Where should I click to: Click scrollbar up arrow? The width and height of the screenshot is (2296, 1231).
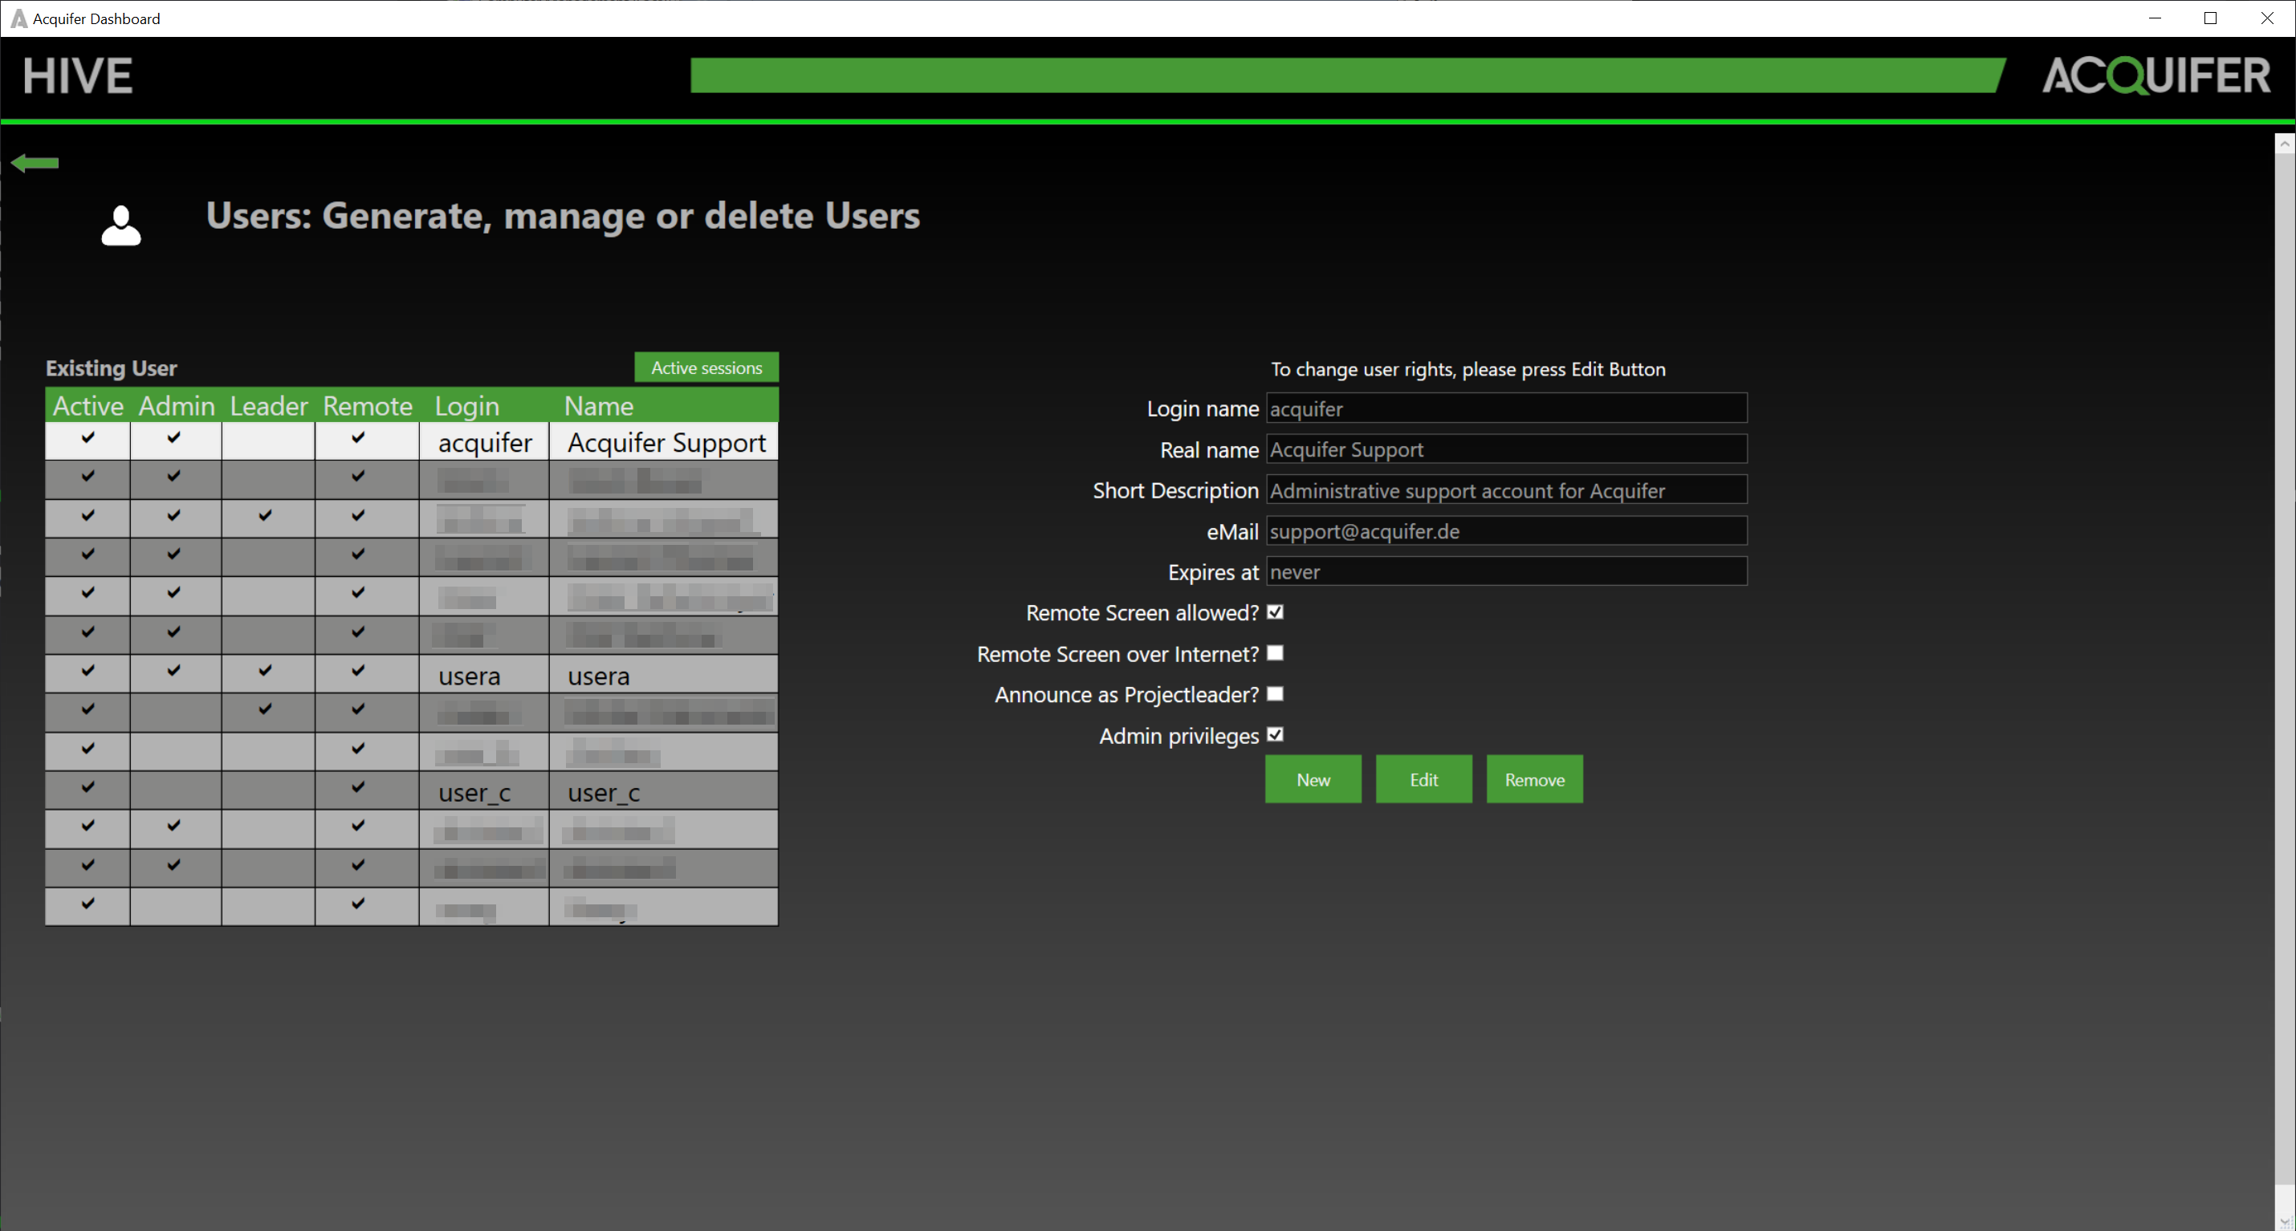(2285, 144)
